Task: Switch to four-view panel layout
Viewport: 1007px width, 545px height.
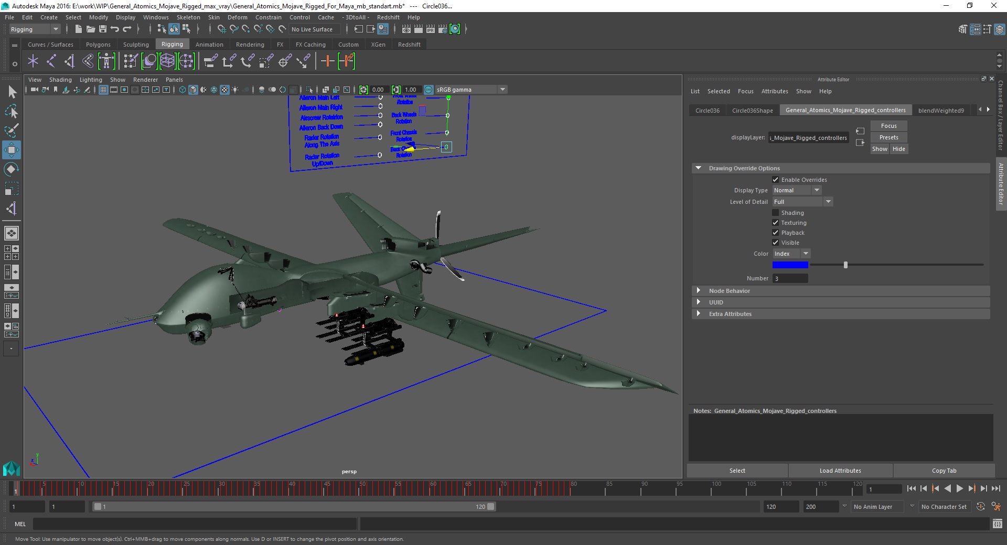Action: 12,253
